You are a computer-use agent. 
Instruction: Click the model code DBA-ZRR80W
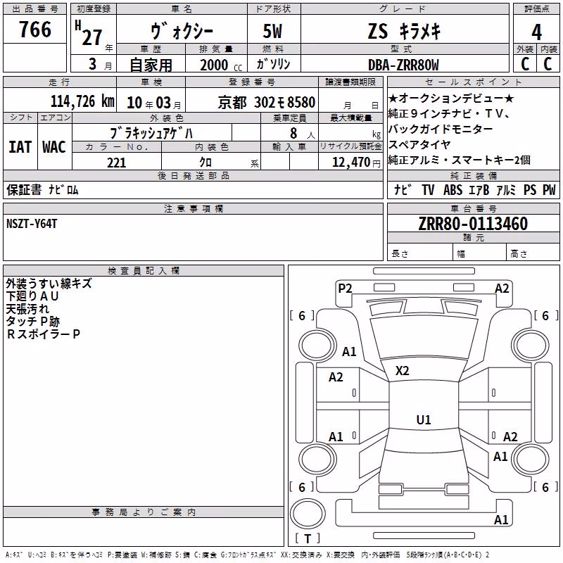point(403,65)
